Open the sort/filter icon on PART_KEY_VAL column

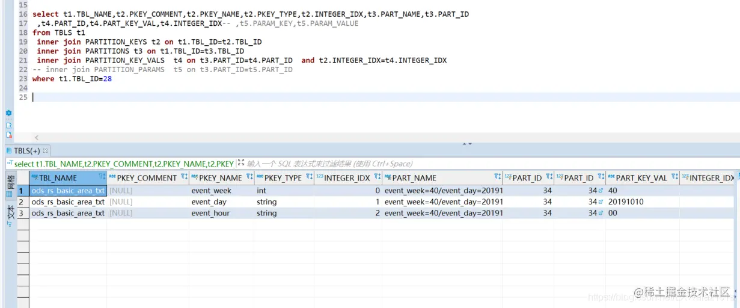coord(675,177)
